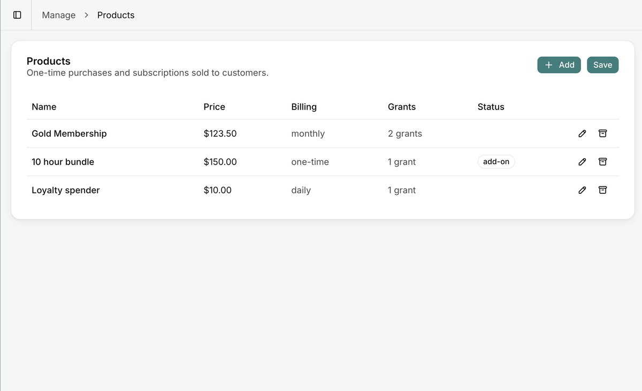Click the Products card heading
The height and width of the screenshot is (391, 642).
[x=49, y=61]
